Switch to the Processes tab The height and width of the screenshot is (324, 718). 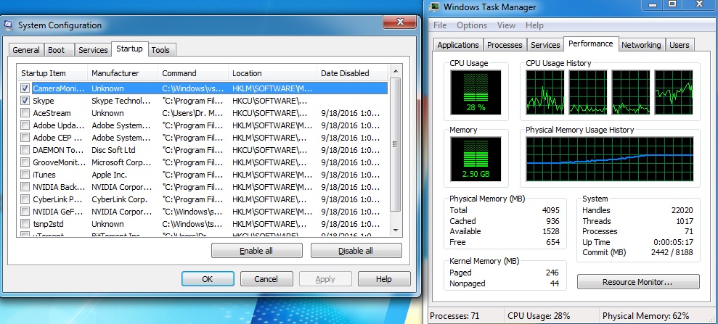[505, 45]
